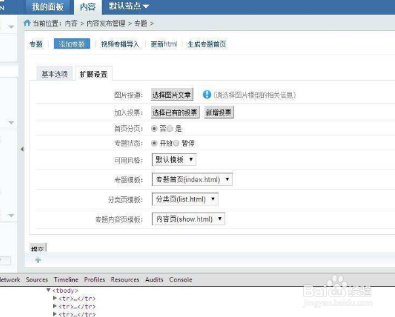395x317 pixels.
Task: Set 专题状态 to 暂停
Action: [x=176, y=143]
